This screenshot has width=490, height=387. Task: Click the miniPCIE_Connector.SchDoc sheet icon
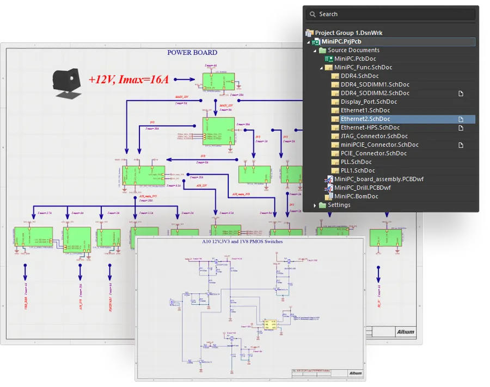[335, 145]
